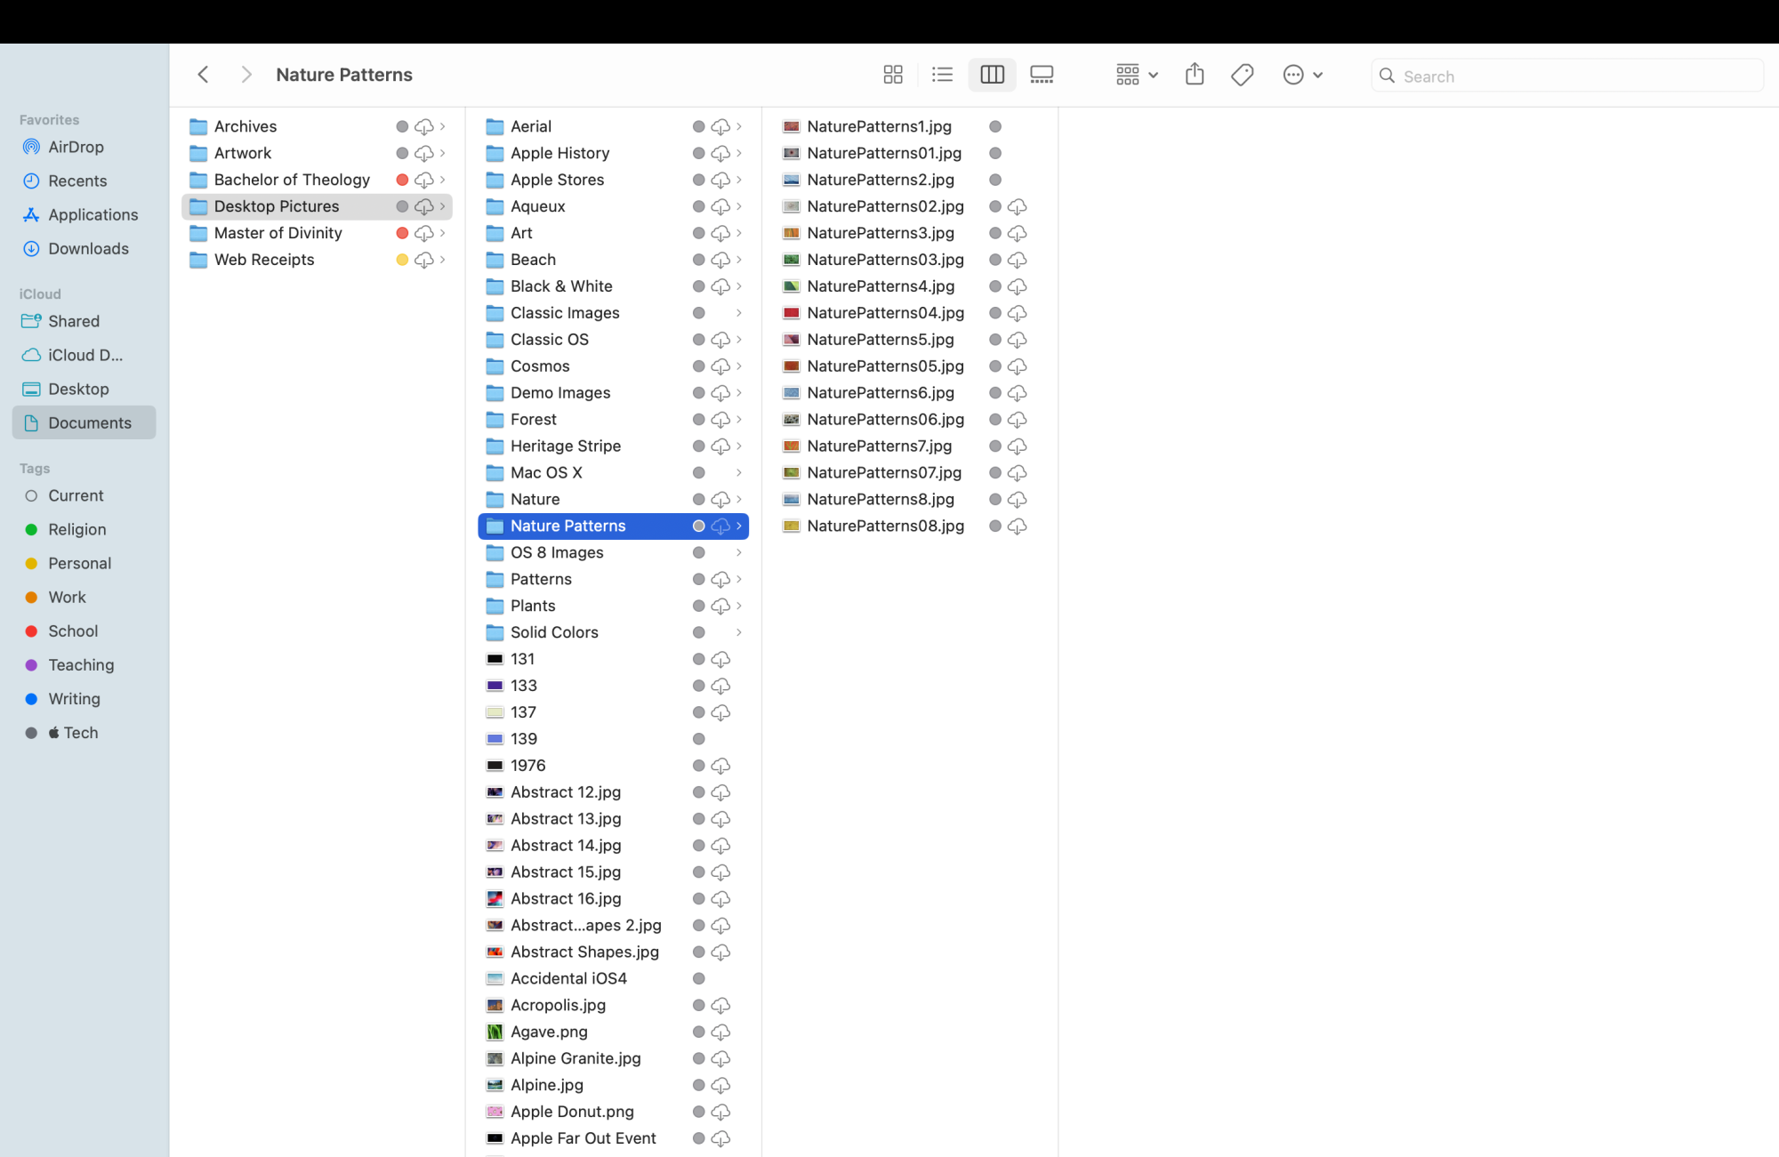Open the Action ellipsis dropdown menu

(1302, 75)
